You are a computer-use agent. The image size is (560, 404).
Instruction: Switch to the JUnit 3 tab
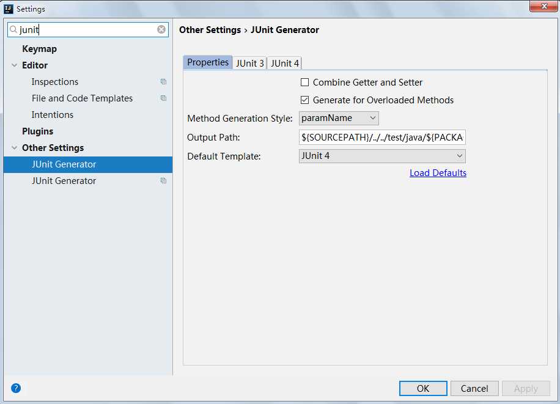coord(249,63)
